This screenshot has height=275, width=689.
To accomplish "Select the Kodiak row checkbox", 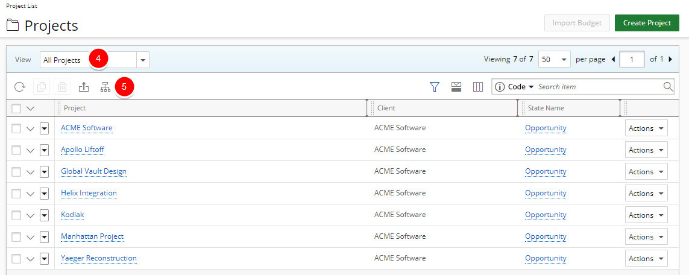I will coord(16,215).
